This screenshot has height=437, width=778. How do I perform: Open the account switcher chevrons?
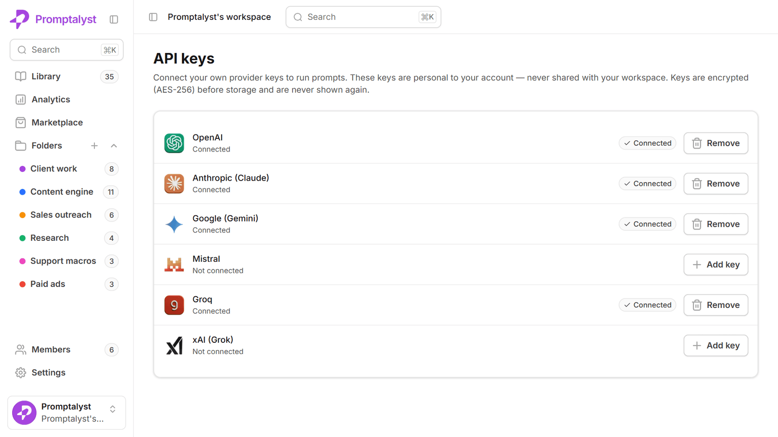[x=113, y=409]
